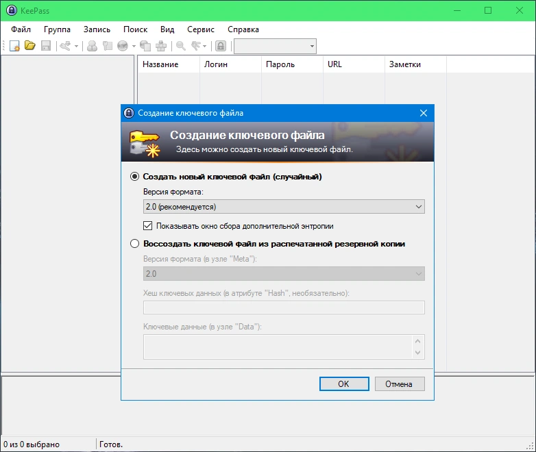Viewport: 536px width, 452px height.
Task: Open the Файл menu
Action: [x=21, y=29]
